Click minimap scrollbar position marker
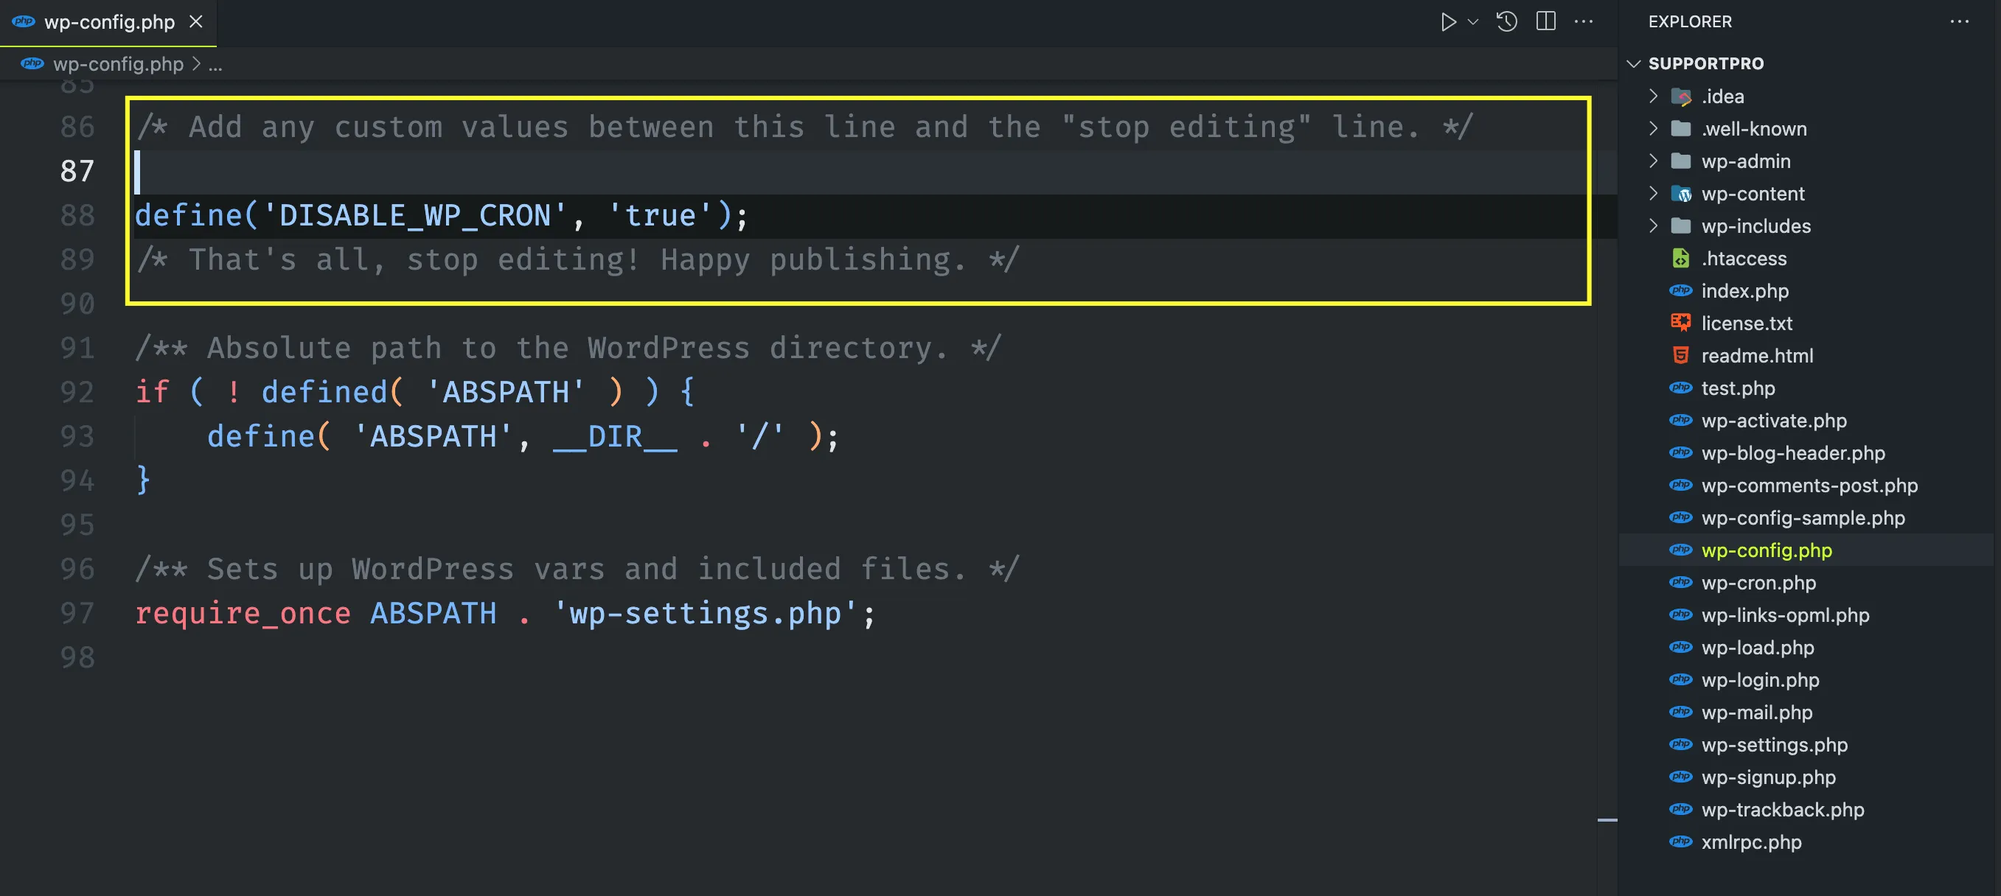Screen dimensions: 2001x896 [1607, 819]
